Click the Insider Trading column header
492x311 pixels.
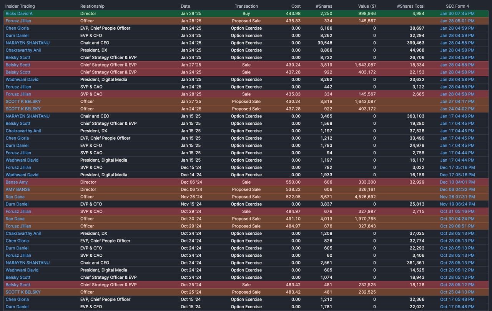(x=20, y=6)
